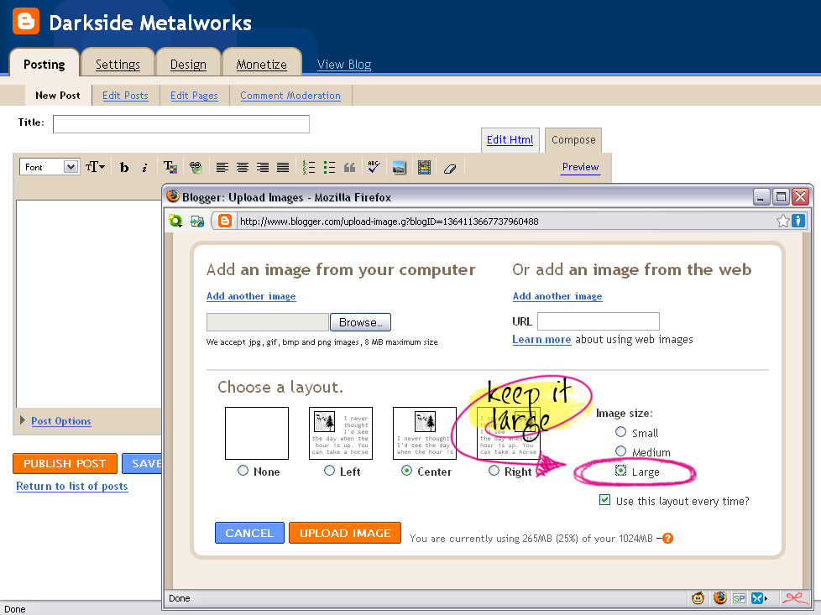Image resolution: width=821 pixels, height=615 pixels.
Task: Click the add image toolbar icon
Action: pos(399,168)
